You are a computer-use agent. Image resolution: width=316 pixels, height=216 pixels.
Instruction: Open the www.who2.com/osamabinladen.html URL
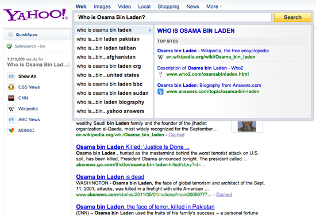click(207, 74)
